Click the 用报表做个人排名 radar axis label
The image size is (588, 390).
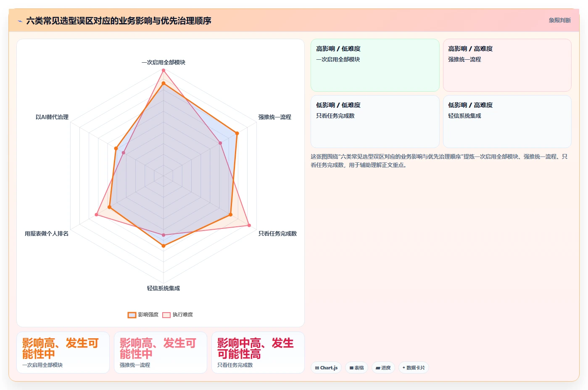tap(47, 233)
